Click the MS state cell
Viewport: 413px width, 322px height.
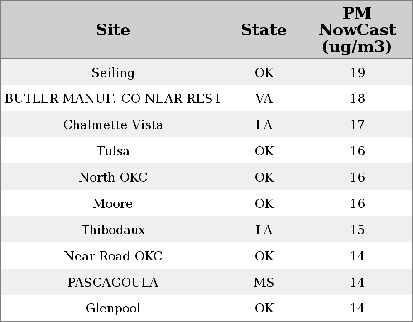(264, 282)
